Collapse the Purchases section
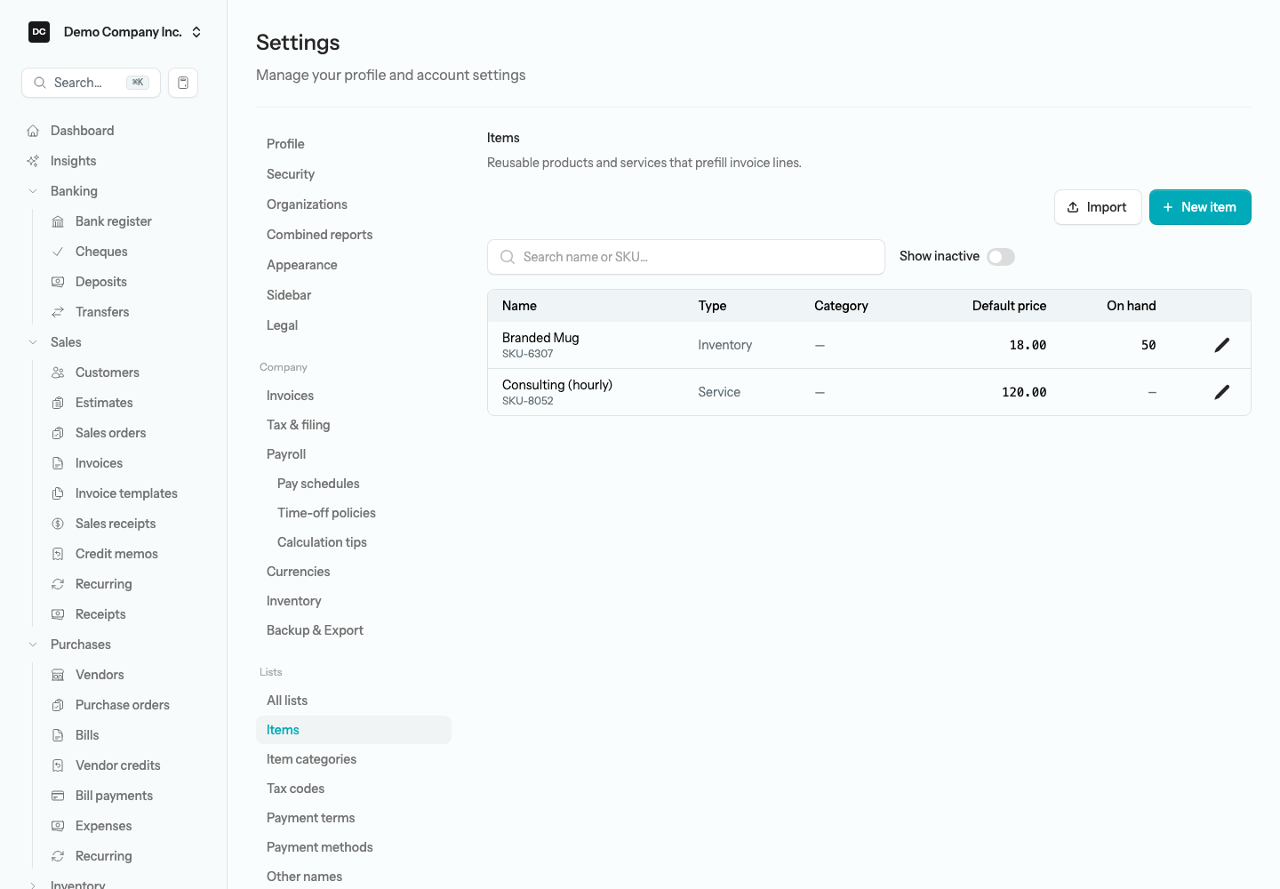 pyautogui.click(x=33, y=645)
